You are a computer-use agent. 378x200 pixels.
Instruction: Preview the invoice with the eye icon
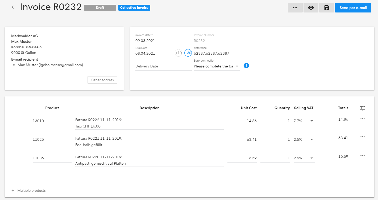311,8
